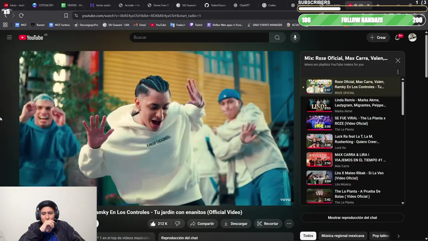The image size is (428, 241).
Task: Click the search magnifier button
Action: click(277, 37)
